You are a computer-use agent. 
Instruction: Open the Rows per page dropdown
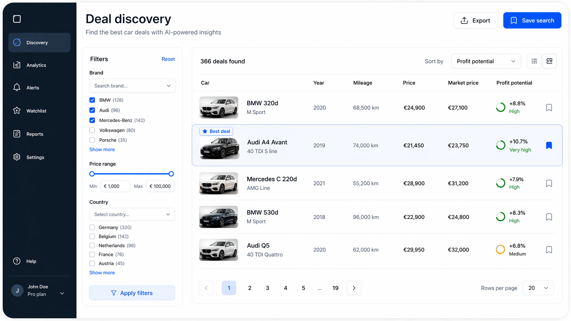click(x=538, y=288)
